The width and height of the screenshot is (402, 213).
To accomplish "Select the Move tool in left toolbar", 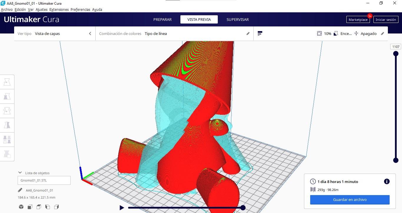I will 7,82.
